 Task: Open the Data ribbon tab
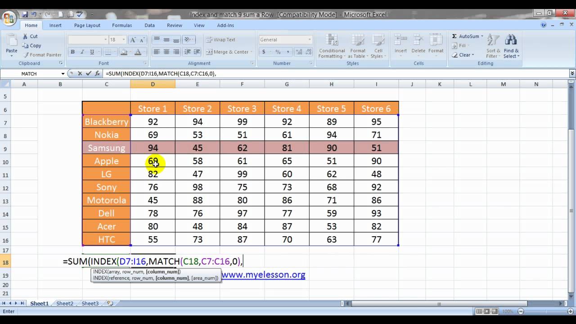(149, 25)
